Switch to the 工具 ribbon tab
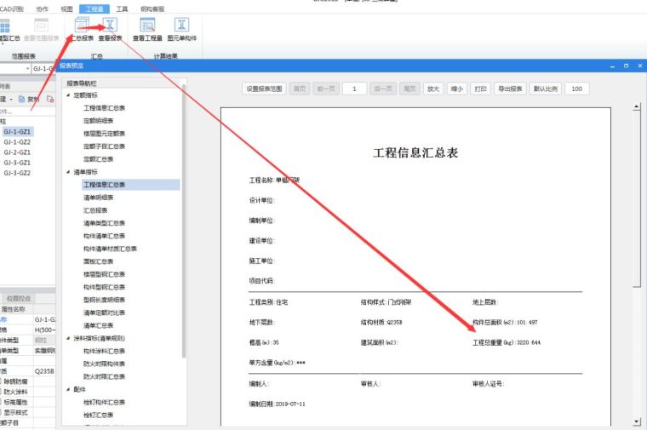Viewport: 647px width, 430px height. 122,7
